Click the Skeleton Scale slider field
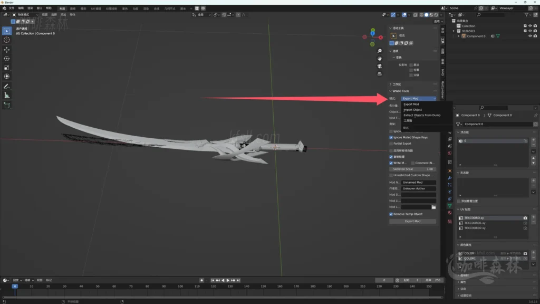The image size is (540, 304). point(413,169)
